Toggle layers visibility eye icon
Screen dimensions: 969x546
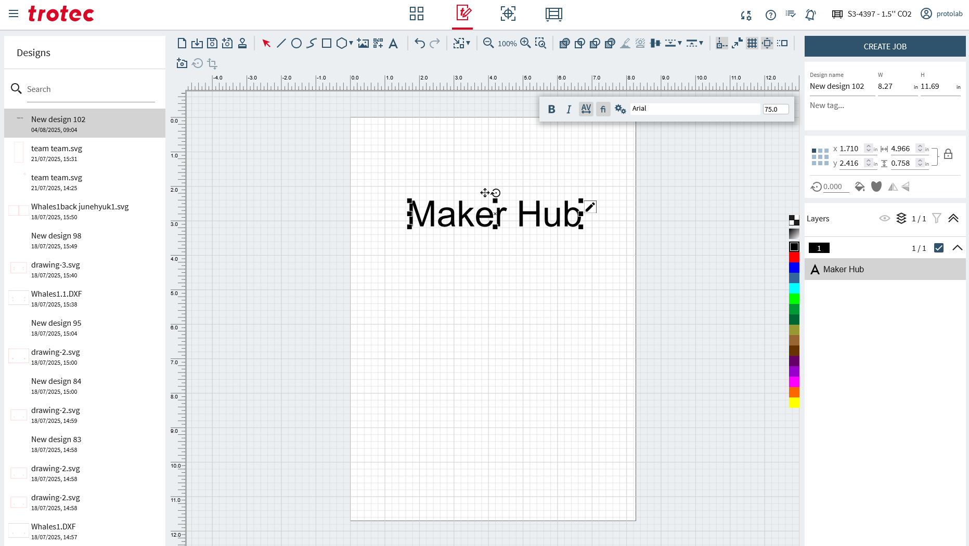(884, 219)
